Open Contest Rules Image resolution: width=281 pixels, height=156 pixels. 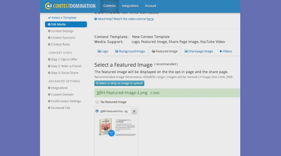click(x=60, y=44)
